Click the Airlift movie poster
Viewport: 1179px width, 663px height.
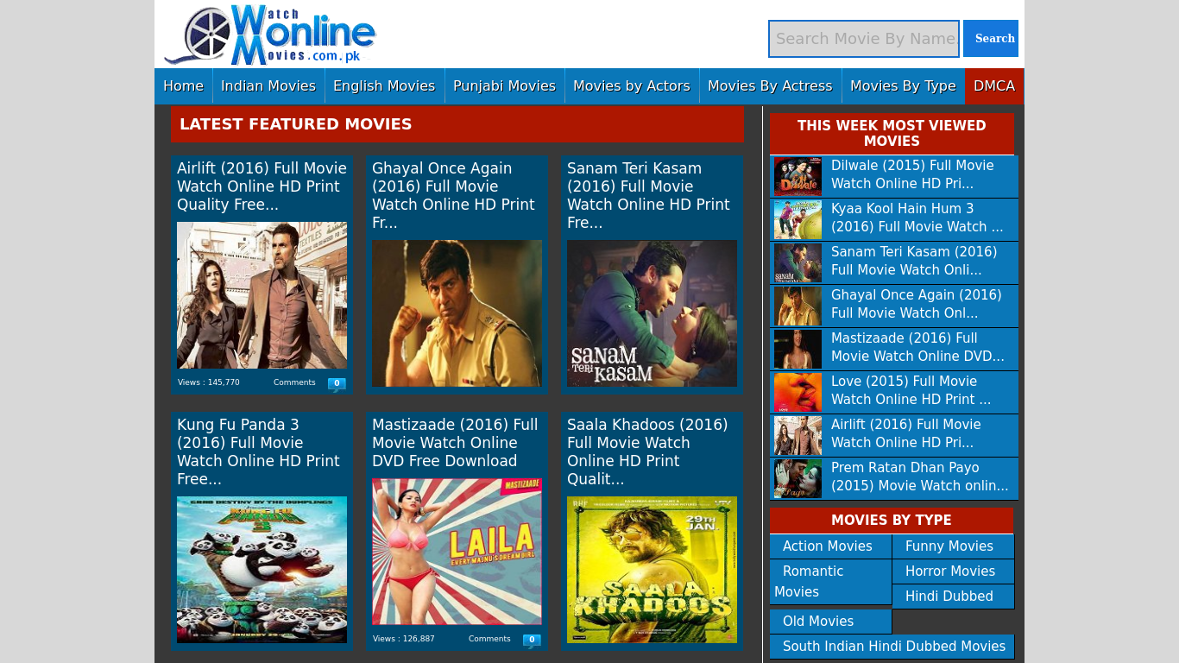(262, 295)
